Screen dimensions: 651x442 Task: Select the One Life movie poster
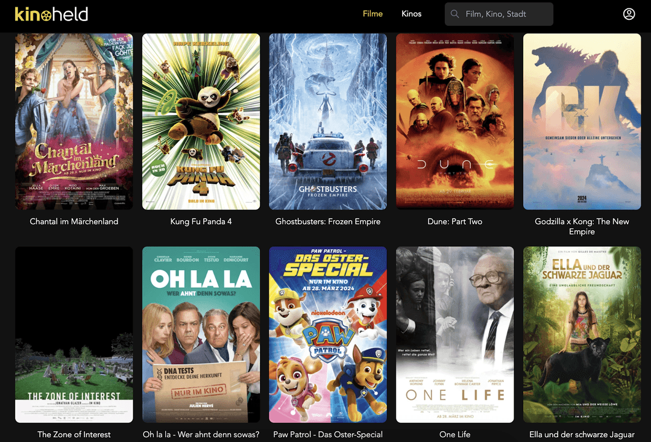click(455, 335)
